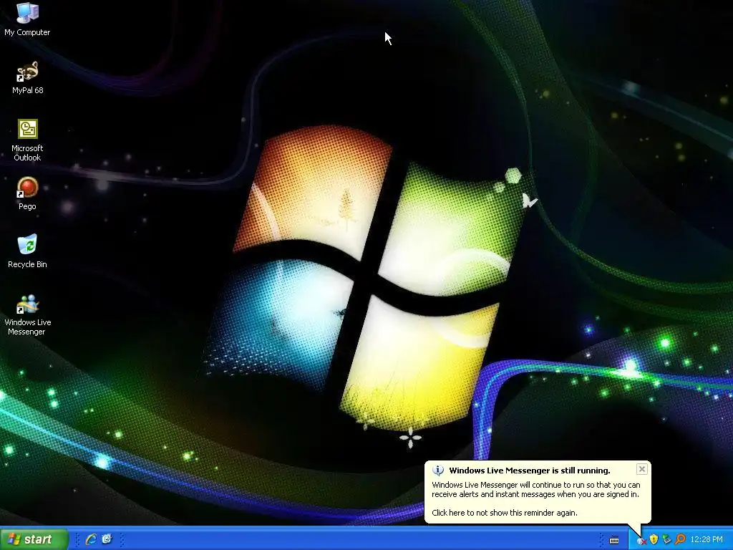733x550 pixels.
Task: Click the Safely Remove Hardware tray icon
Action: (x=666, y=540)
